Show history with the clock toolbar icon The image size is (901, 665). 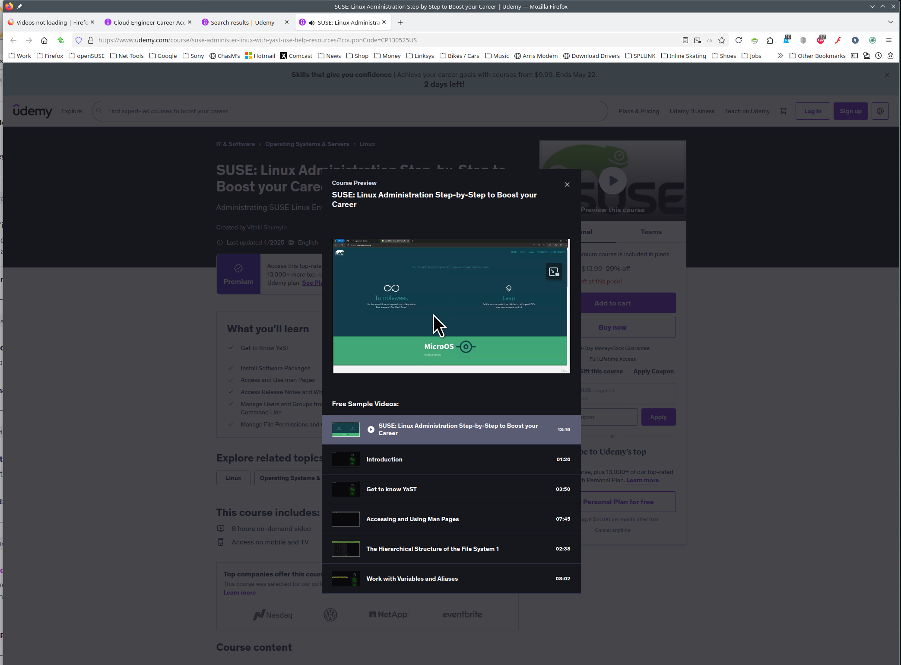pyautogui.click(x=878, y=56)
